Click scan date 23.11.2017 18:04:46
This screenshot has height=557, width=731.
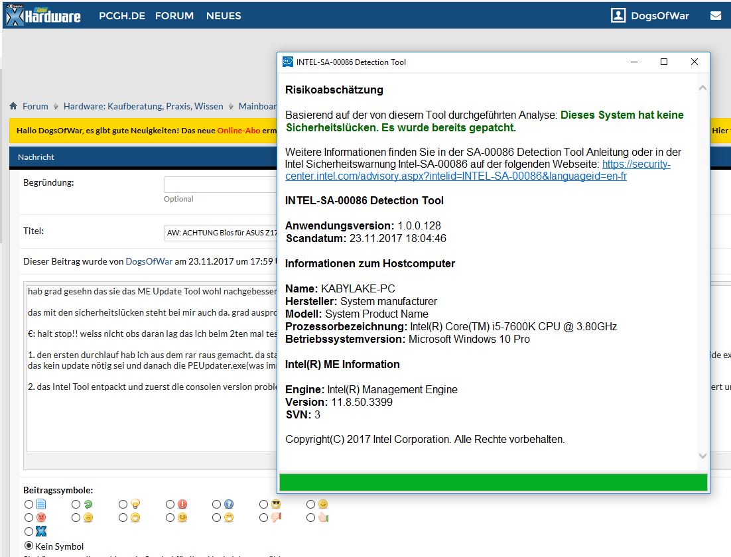tap(397, 238)
